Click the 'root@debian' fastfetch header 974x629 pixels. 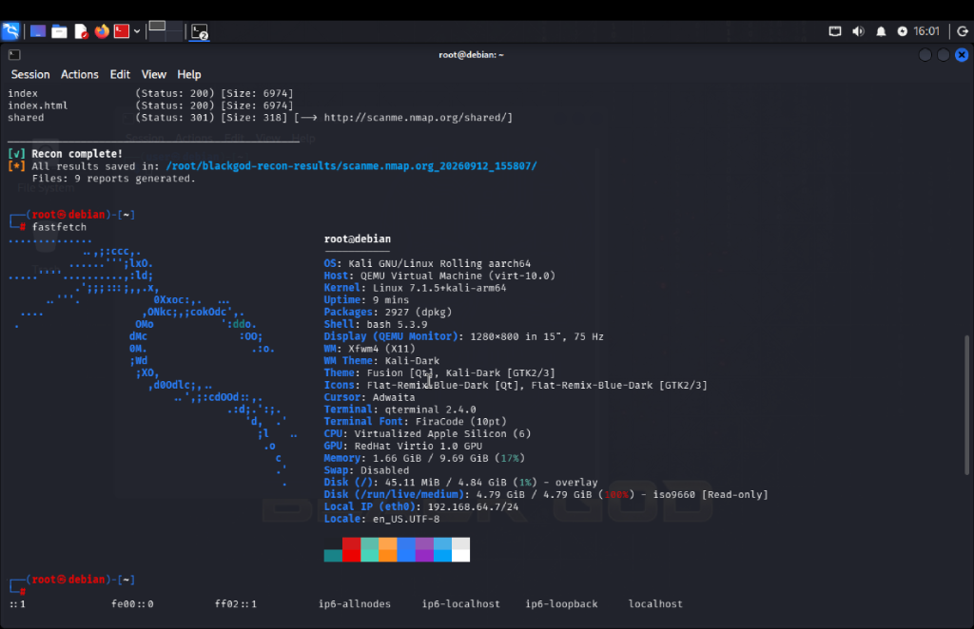358,238
